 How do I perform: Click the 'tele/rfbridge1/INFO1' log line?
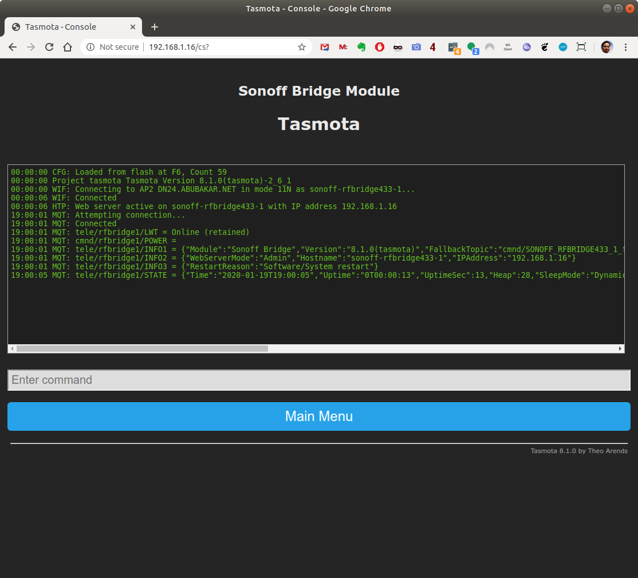317,249
